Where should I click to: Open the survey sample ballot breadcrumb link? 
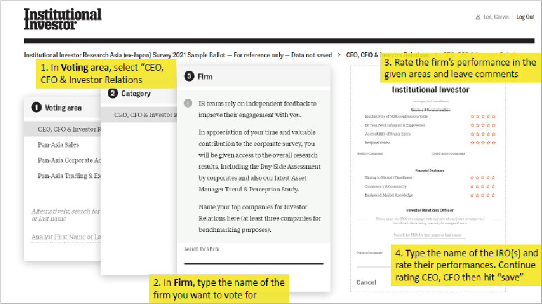[x=177, y=55]
